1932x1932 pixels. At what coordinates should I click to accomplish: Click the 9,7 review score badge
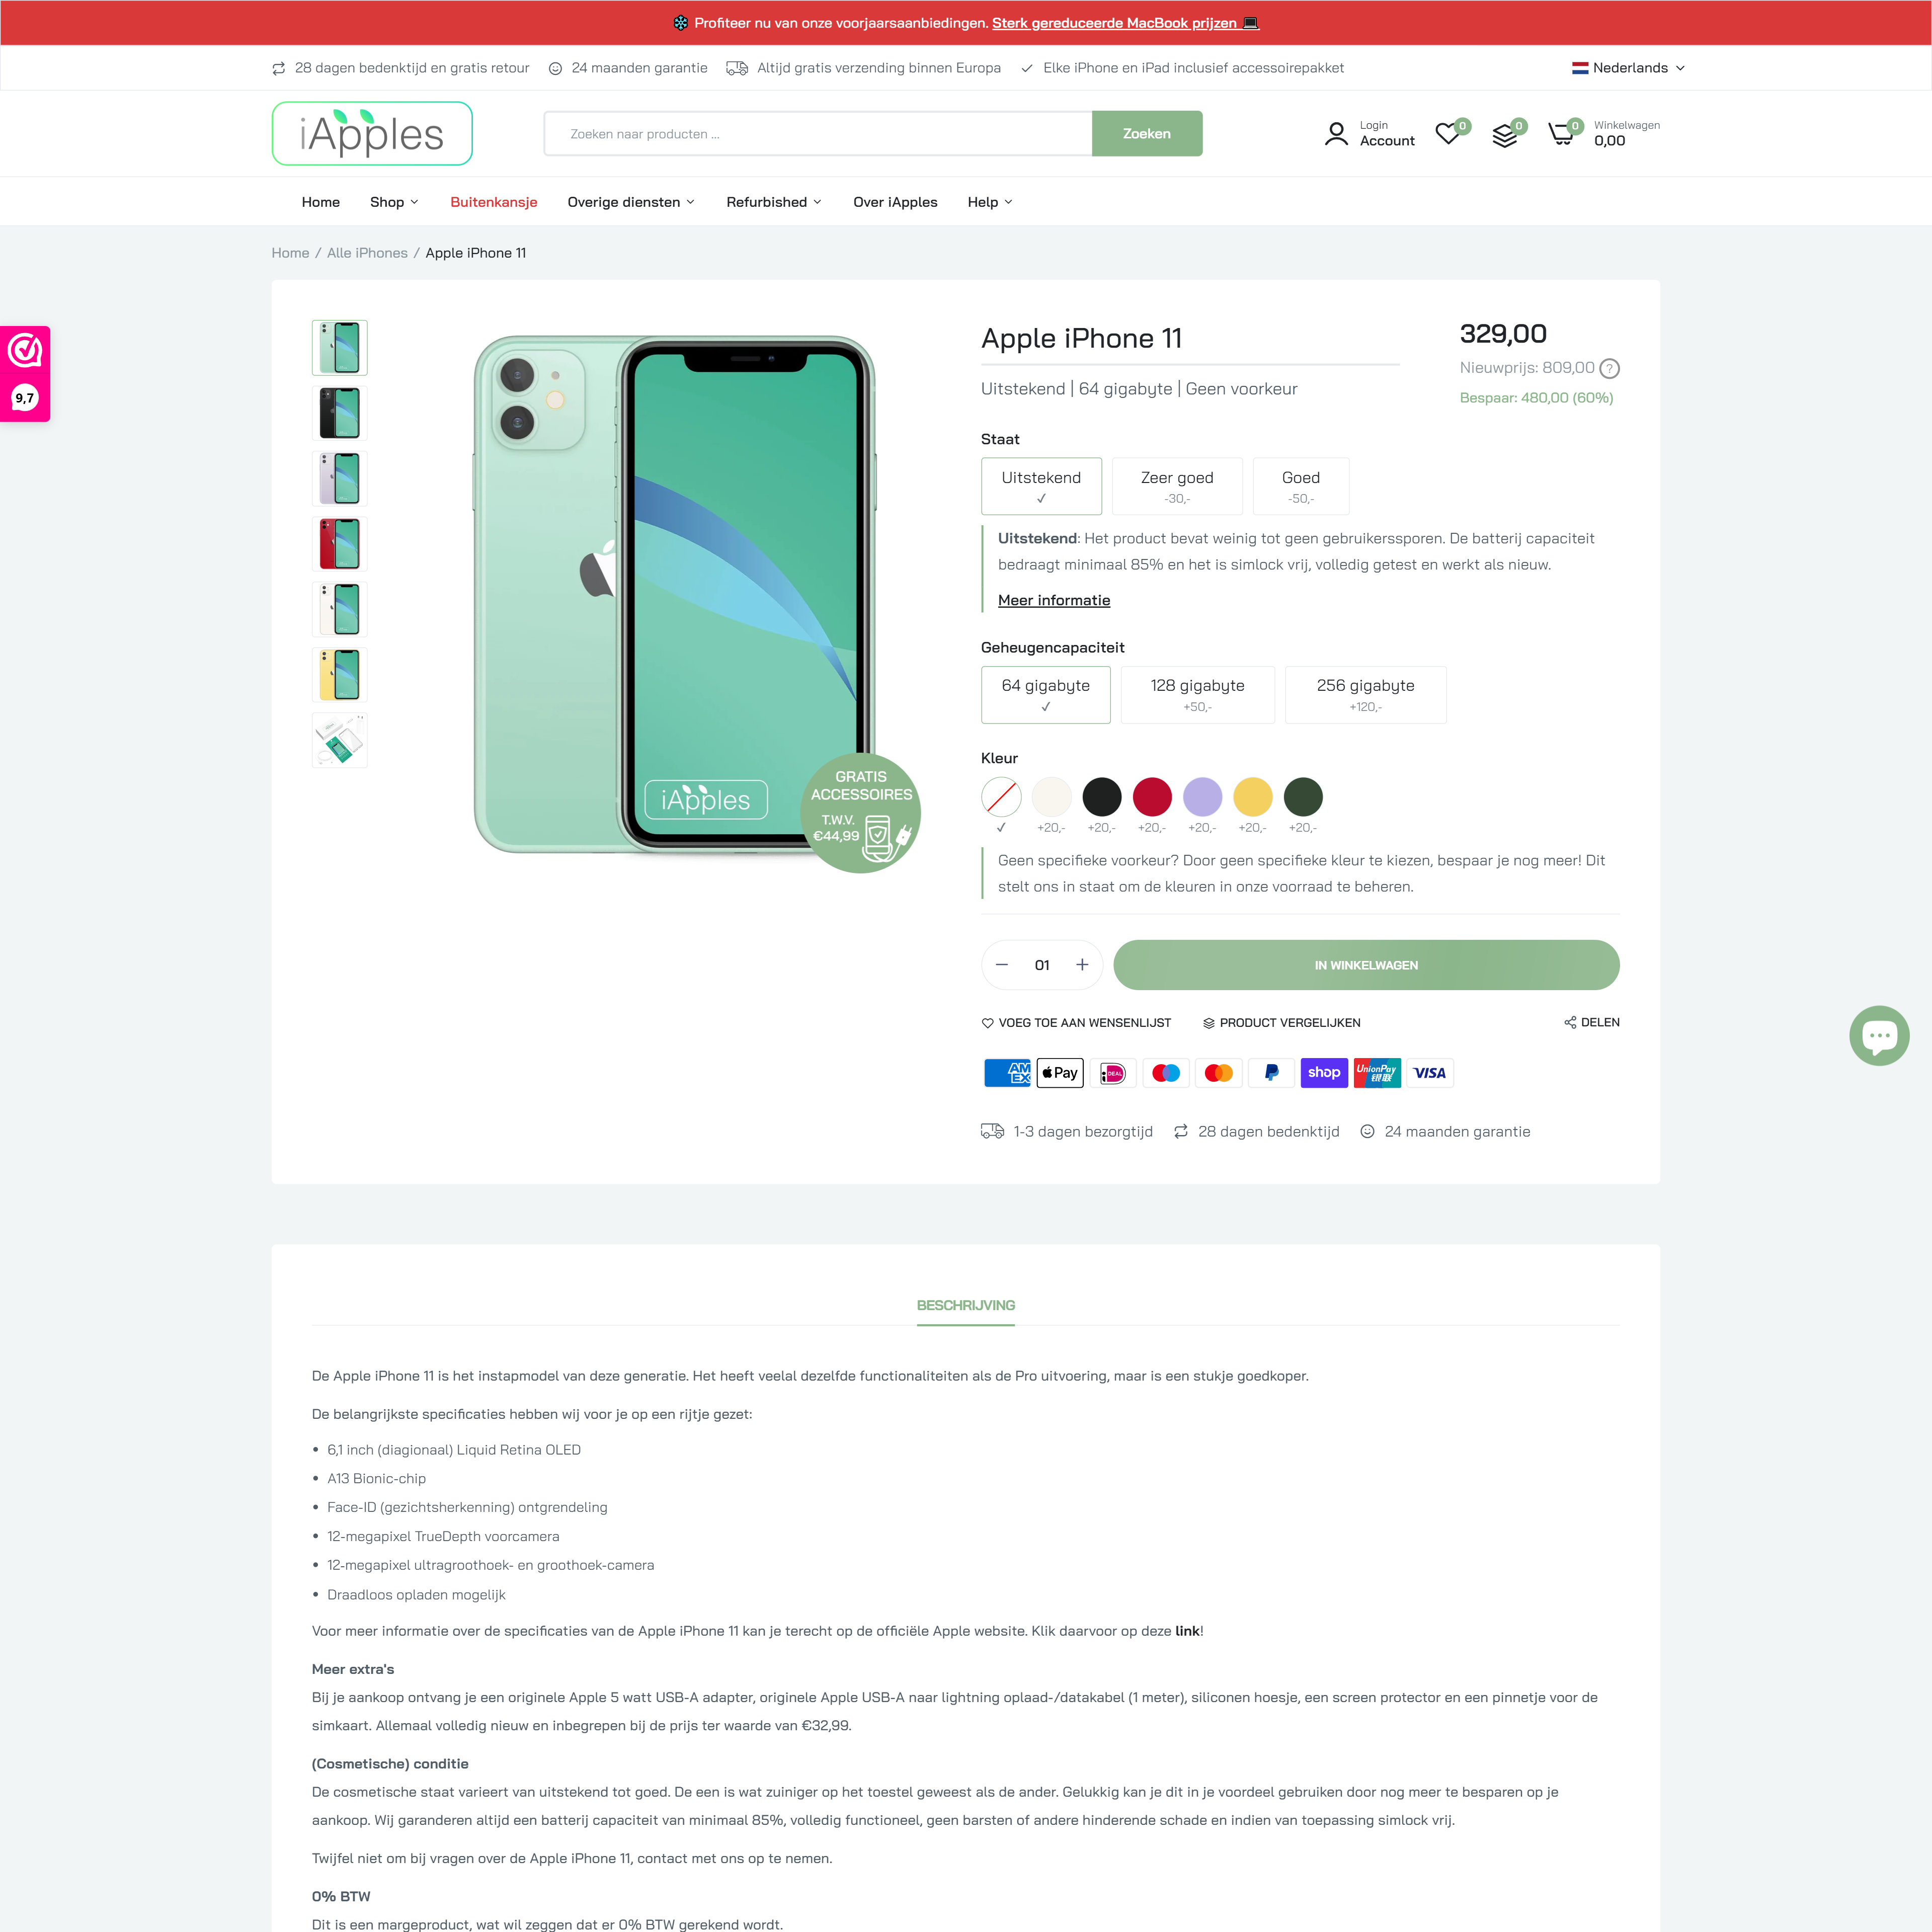click(25, 398)
